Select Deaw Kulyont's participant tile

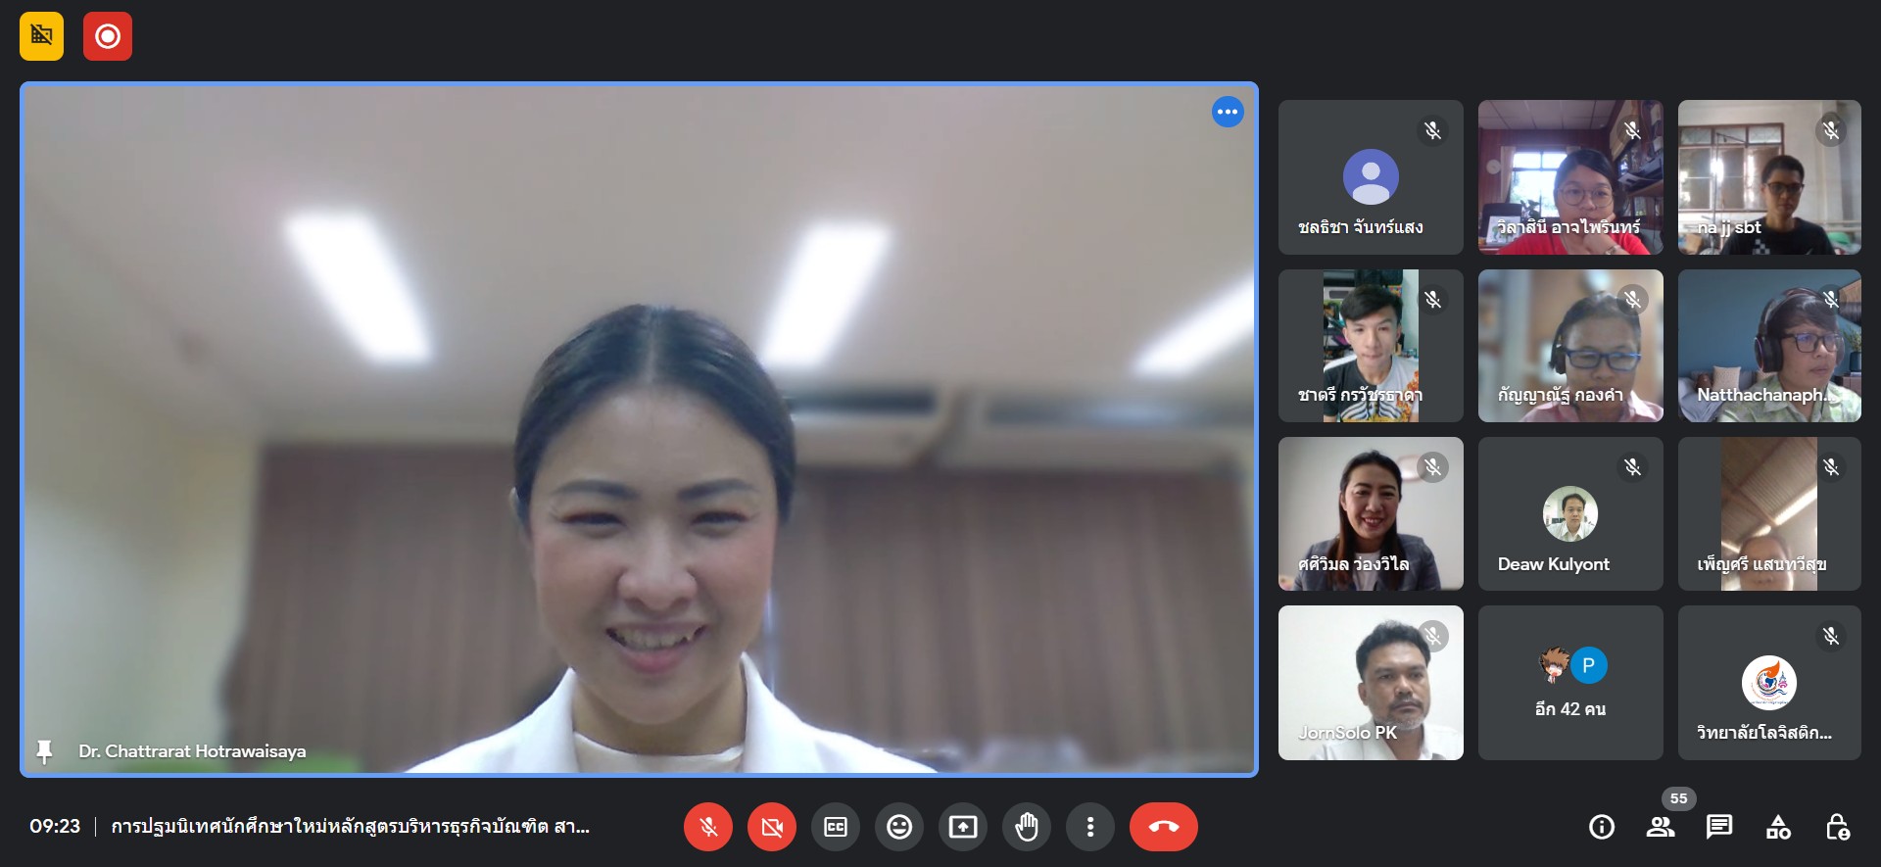coord(1569,514)
